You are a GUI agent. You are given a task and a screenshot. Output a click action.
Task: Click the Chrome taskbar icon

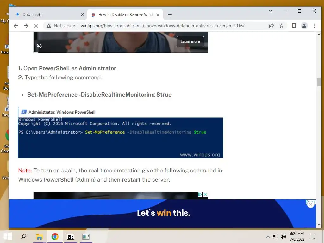[x=55, y=237]
